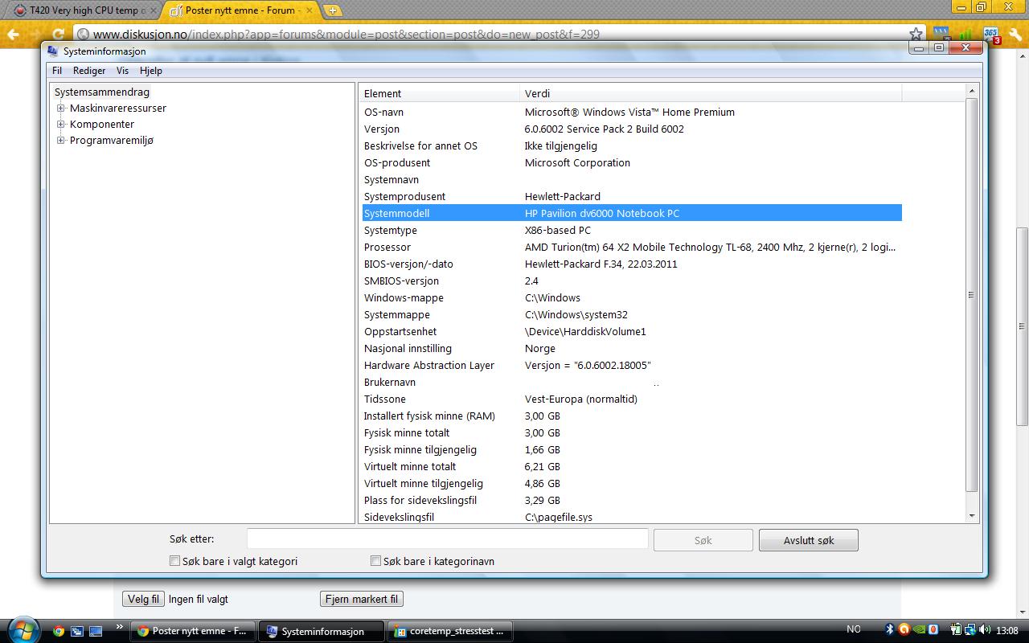Click the blue striped extension icon in Chrome

coord(941,34)
